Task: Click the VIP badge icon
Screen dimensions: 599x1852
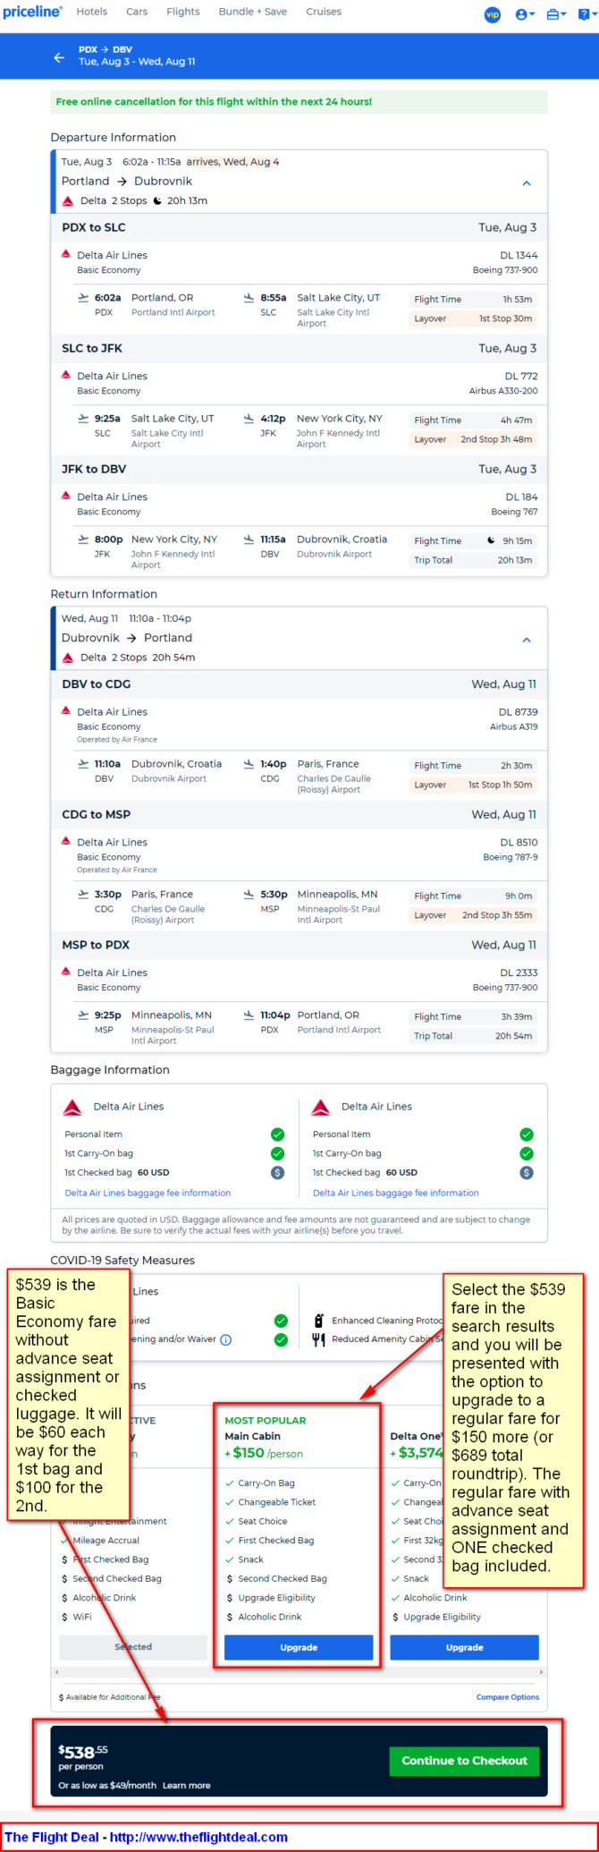Action: 492,14
